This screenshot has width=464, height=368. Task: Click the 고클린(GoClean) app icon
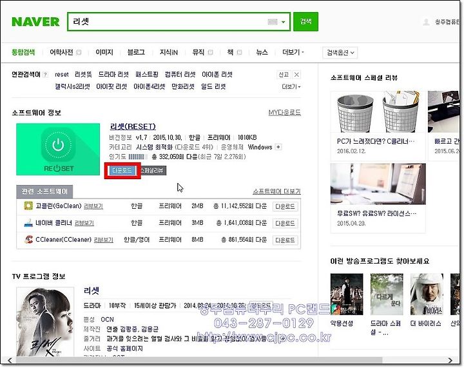click(x=28, y=206)
